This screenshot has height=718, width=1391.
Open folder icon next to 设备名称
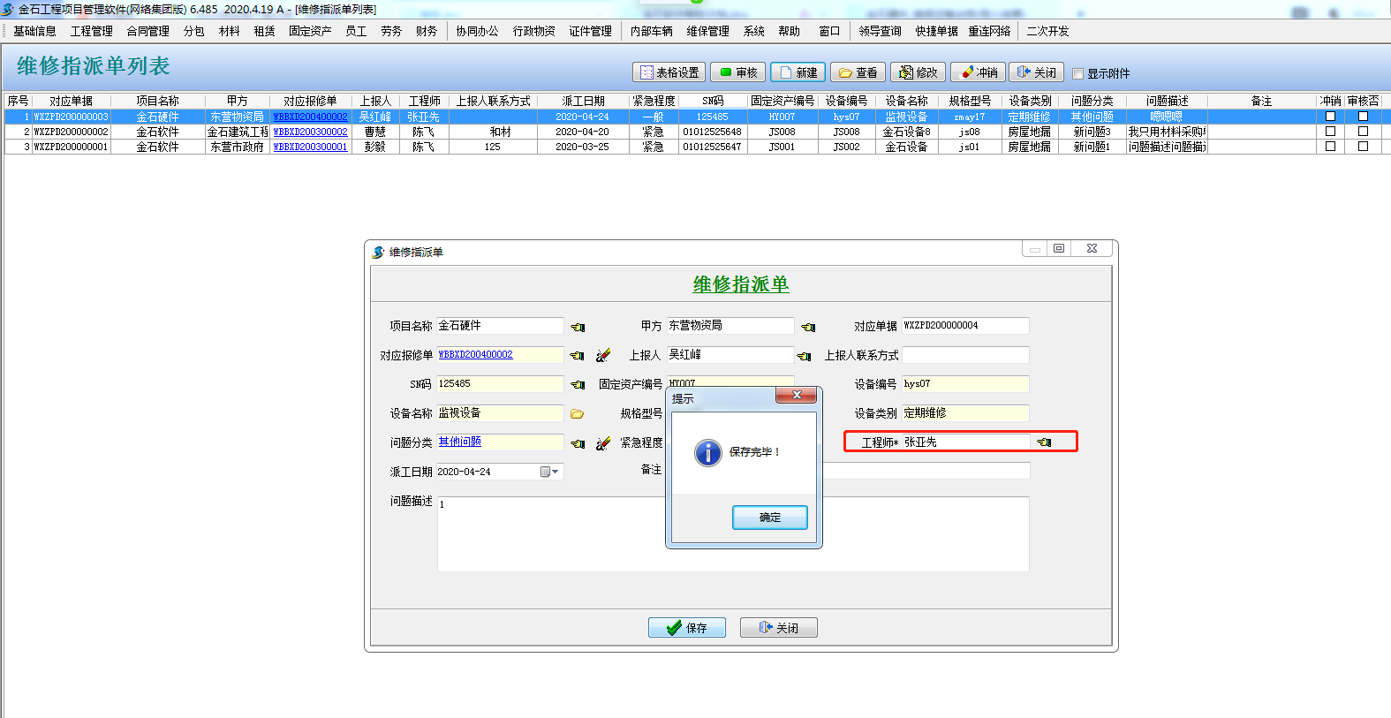click(577, 413)
